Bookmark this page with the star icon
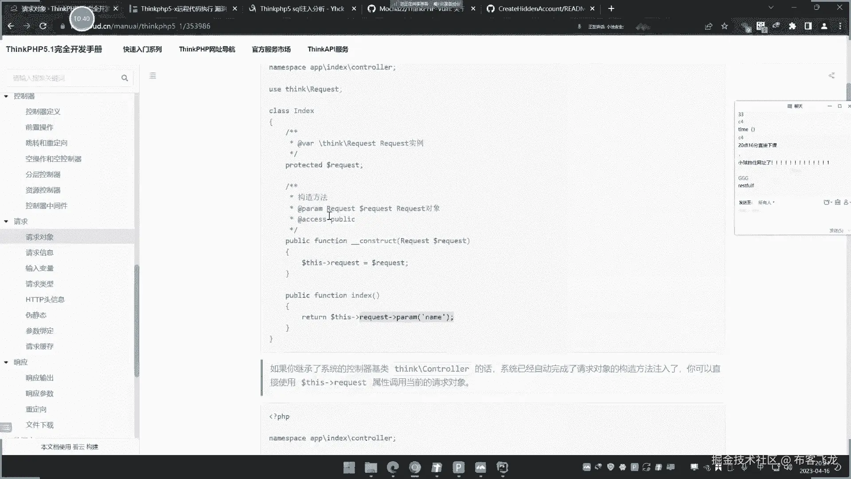 pyautogui.click(x=725, y=26)
